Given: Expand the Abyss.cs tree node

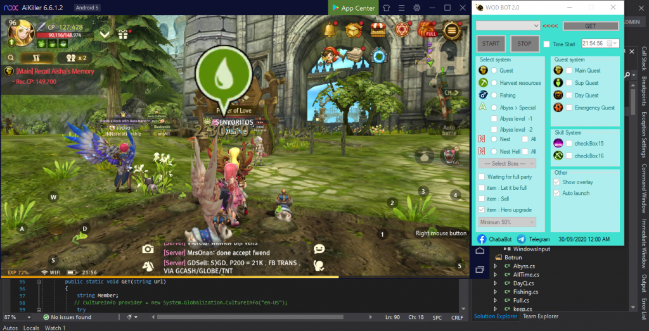Looking at the screenshot, I should tap(496, 266).
